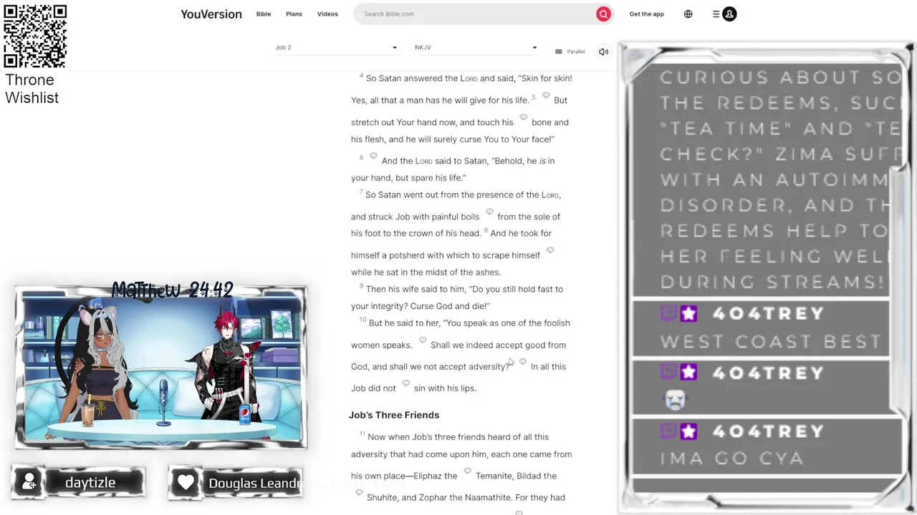Open note bubble after "touch his"

(x=523, y=118)
